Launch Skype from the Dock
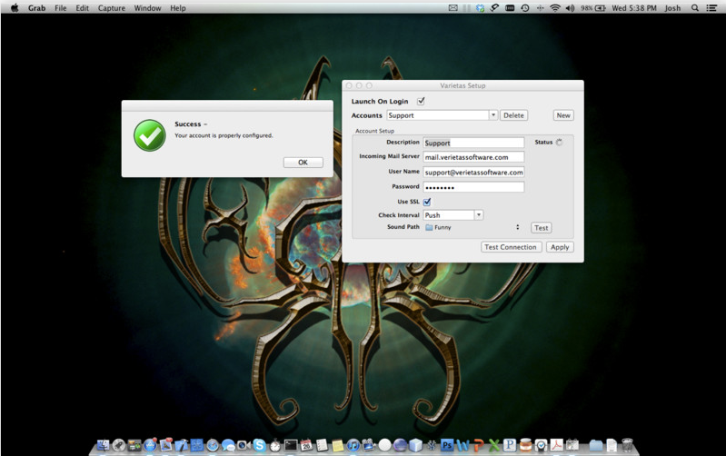This screenshot has height=456, width=726. point(259,445)
